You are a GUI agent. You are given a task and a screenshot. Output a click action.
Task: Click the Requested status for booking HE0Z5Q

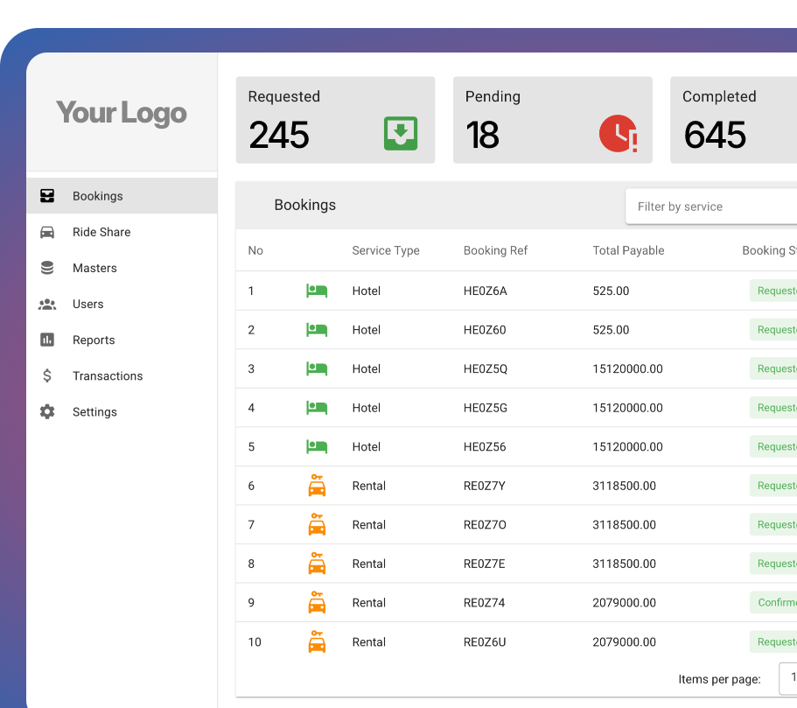[773, 368]
